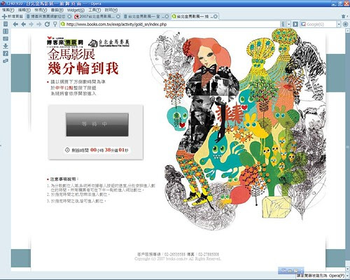Open the downloads panel sidebar icon
The image size is (350, 280).
point(6,46)
